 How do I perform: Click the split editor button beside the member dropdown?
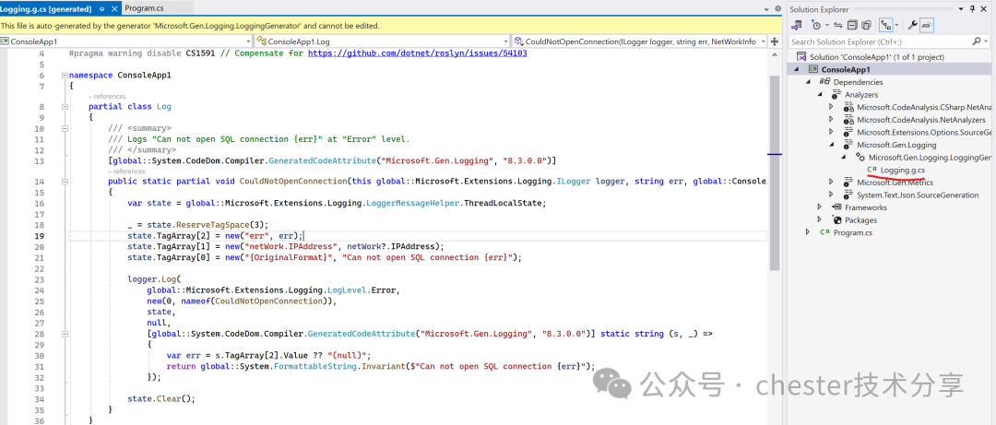pos(775,41)
